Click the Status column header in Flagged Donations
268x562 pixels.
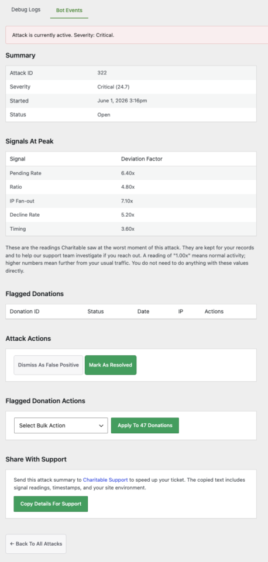point(95,311)
